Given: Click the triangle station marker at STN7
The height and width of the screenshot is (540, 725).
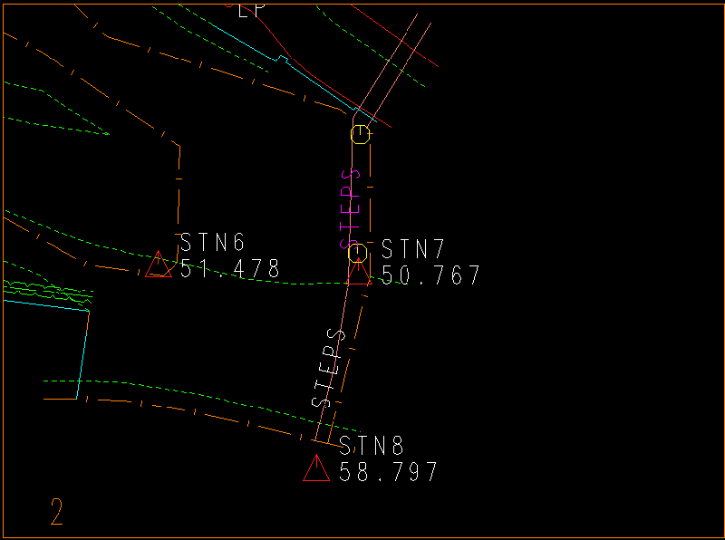Looking at the screenshot, I should 360,272.
